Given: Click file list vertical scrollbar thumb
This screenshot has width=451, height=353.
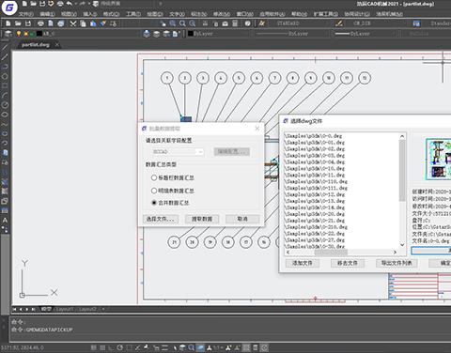Looking at the screenshot, I should 402,171.
